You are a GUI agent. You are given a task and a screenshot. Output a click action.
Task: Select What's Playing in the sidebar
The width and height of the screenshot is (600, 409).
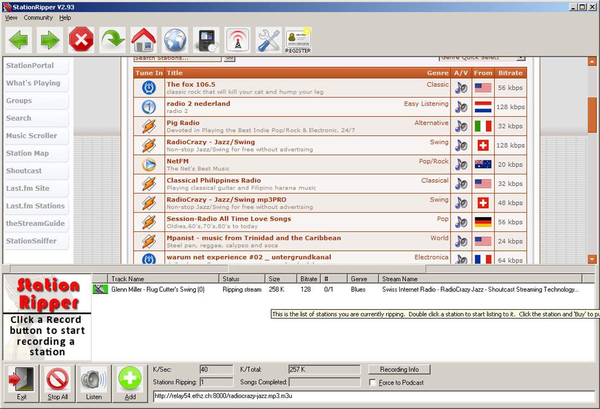tap(35, 83)
